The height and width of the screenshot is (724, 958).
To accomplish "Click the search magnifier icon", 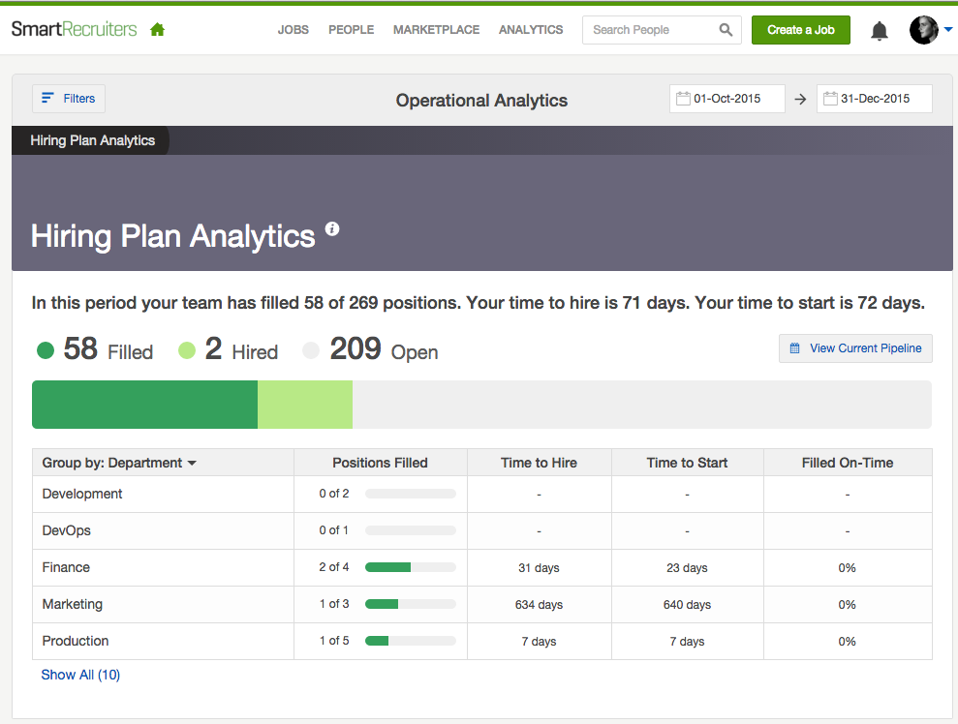I will pos(726,30).
